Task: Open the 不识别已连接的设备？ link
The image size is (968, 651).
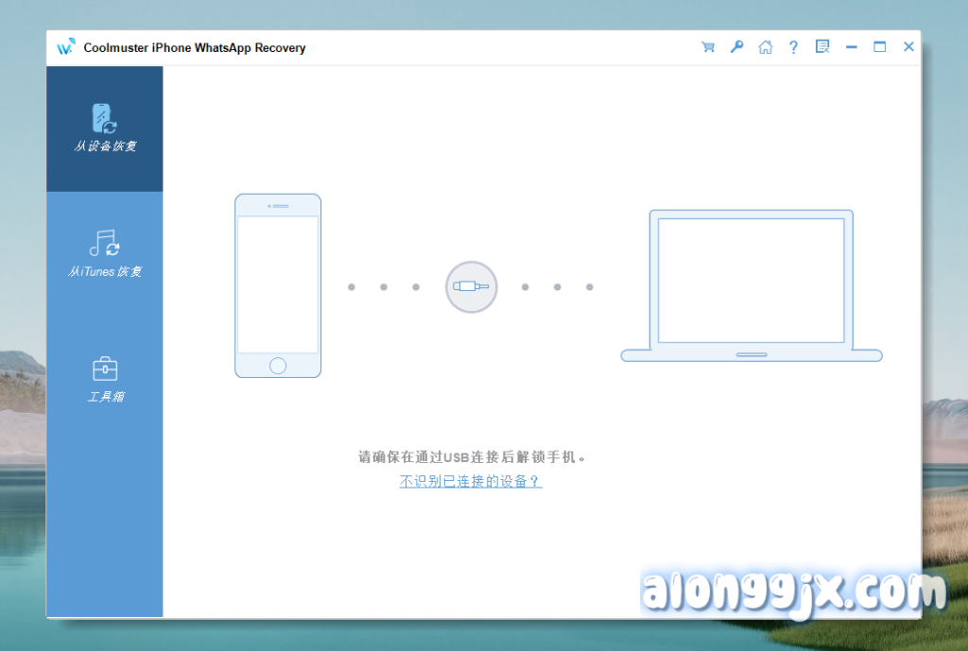Action: click(471, 481)
